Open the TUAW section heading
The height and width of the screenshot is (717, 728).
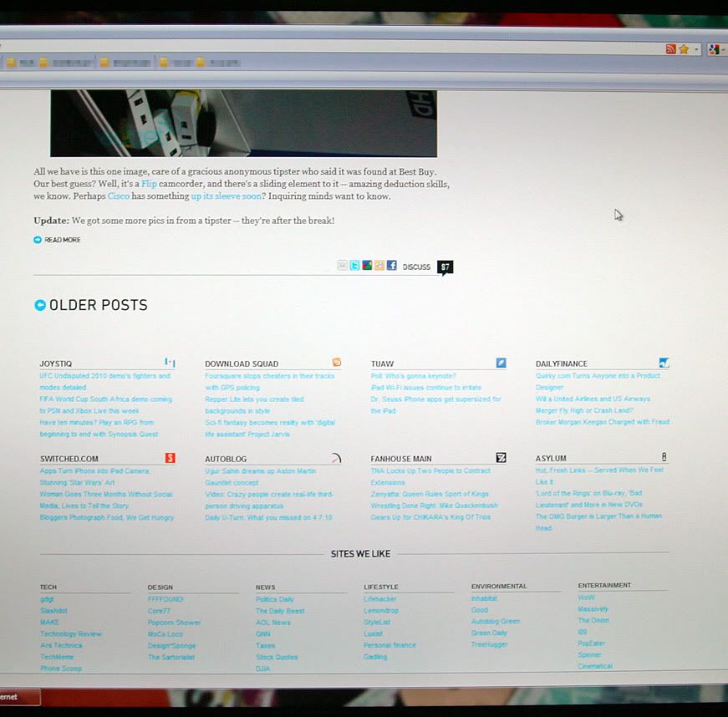(382, 364)
